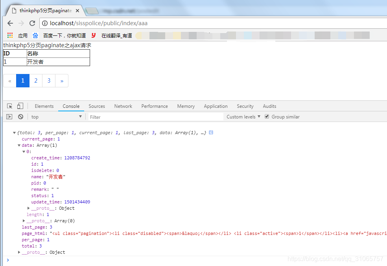This screenshot has width=387, height=266.
Task: Activate the DevTools inspect element picker
Action: click(9, 106)
